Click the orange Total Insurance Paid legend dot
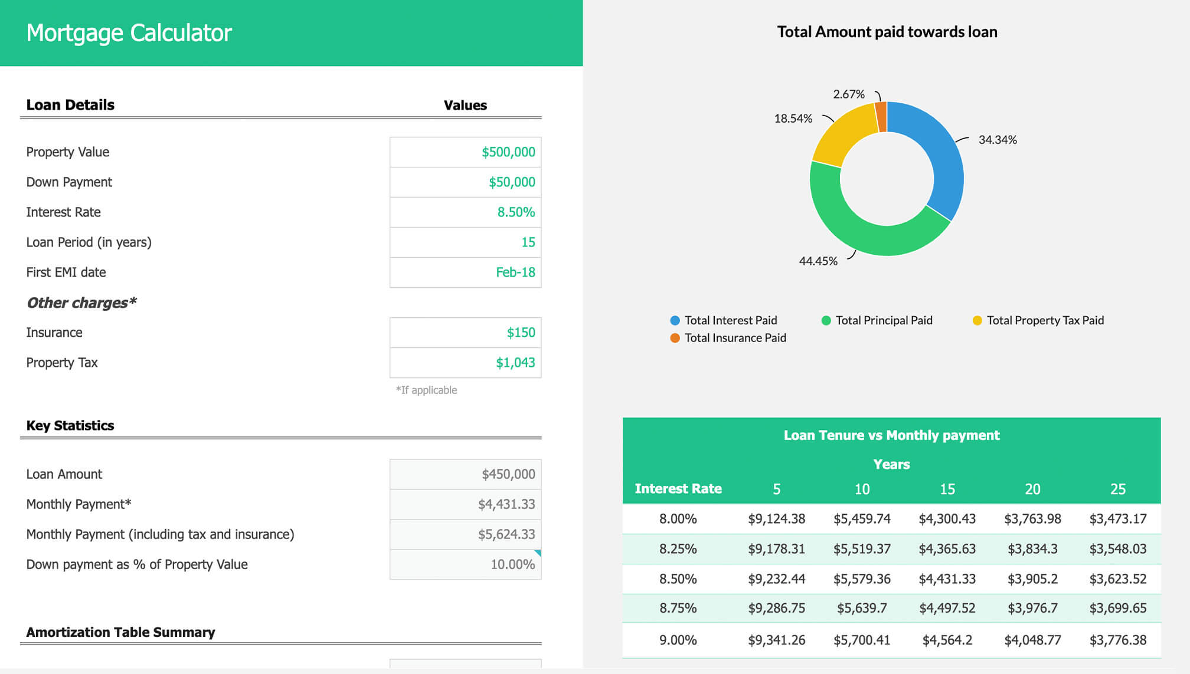 [x=675, y=338]
